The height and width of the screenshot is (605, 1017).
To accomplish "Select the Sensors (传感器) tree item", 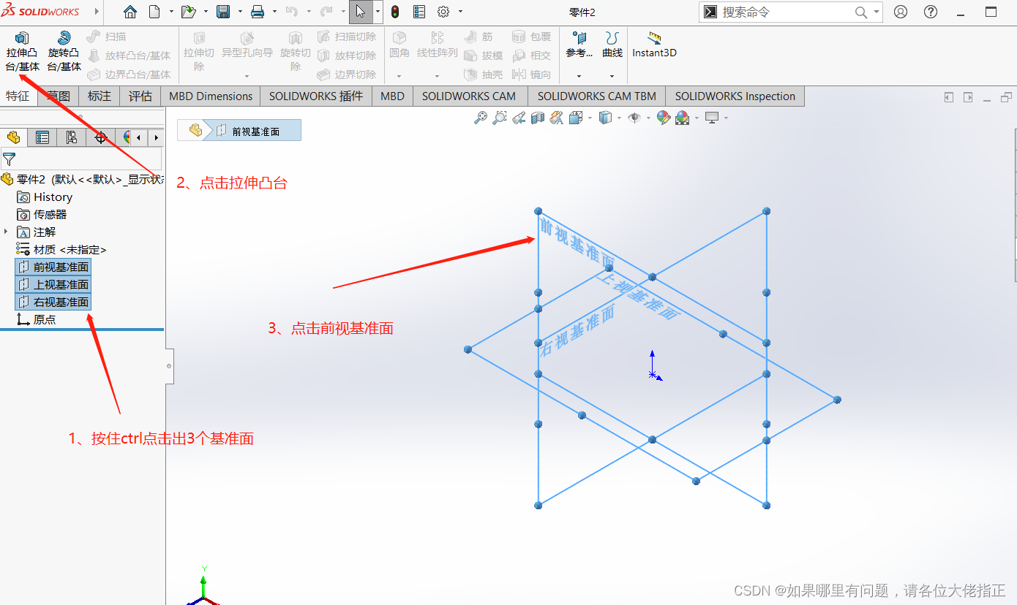I will click(x=42, y=214).
